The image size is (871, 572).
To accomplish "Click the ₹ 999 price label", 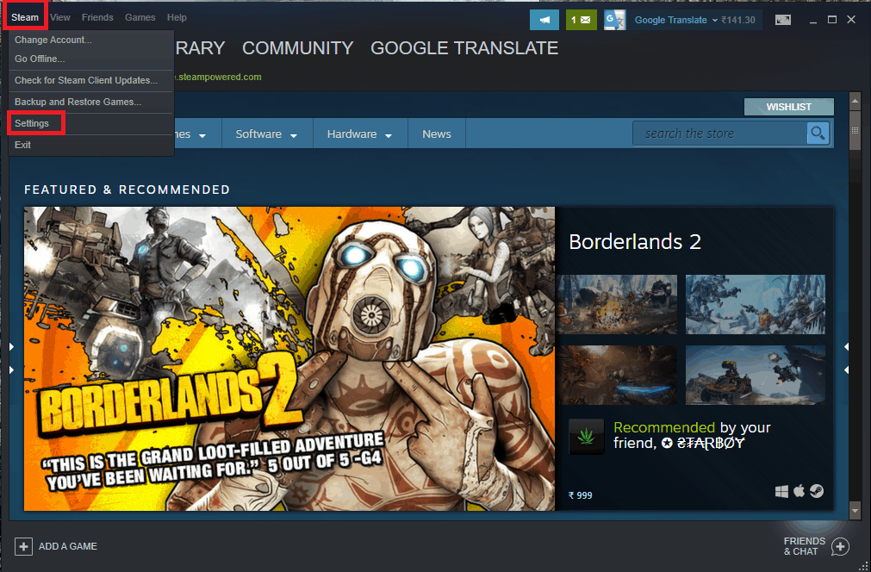I will [x=581, y=495].
